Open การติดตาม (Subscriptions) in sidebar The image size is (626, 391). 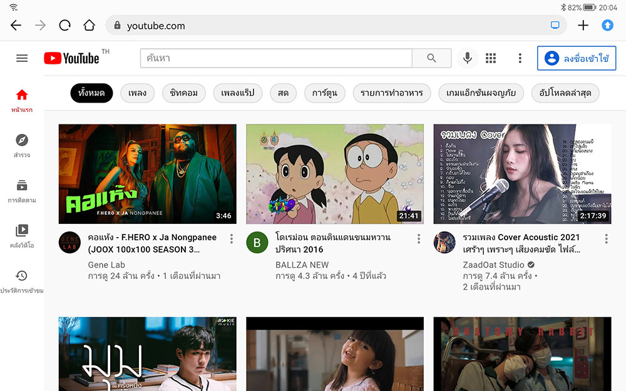point(22,190)
